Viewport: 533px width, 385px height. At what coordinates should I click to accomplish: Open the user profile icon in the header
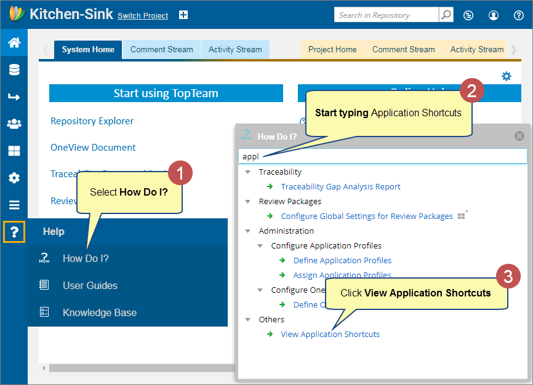[493, 15]
